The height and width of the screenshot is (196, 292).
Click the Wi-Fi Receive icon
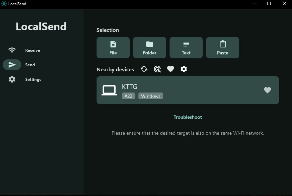pyautogui.click(x=12, y=50)
